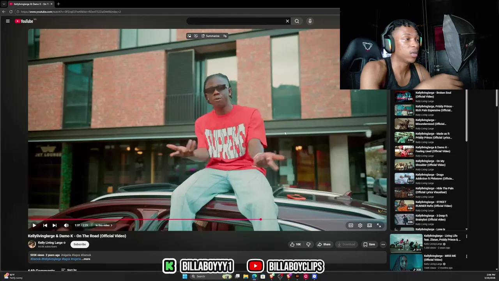Viewport: 499px width, 281px height.
Task: Dislike the video
Action: [x=308, y=244]
